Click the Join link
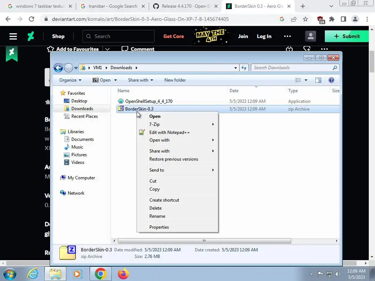Screen dimensions: 375x281 pos(243,36)
